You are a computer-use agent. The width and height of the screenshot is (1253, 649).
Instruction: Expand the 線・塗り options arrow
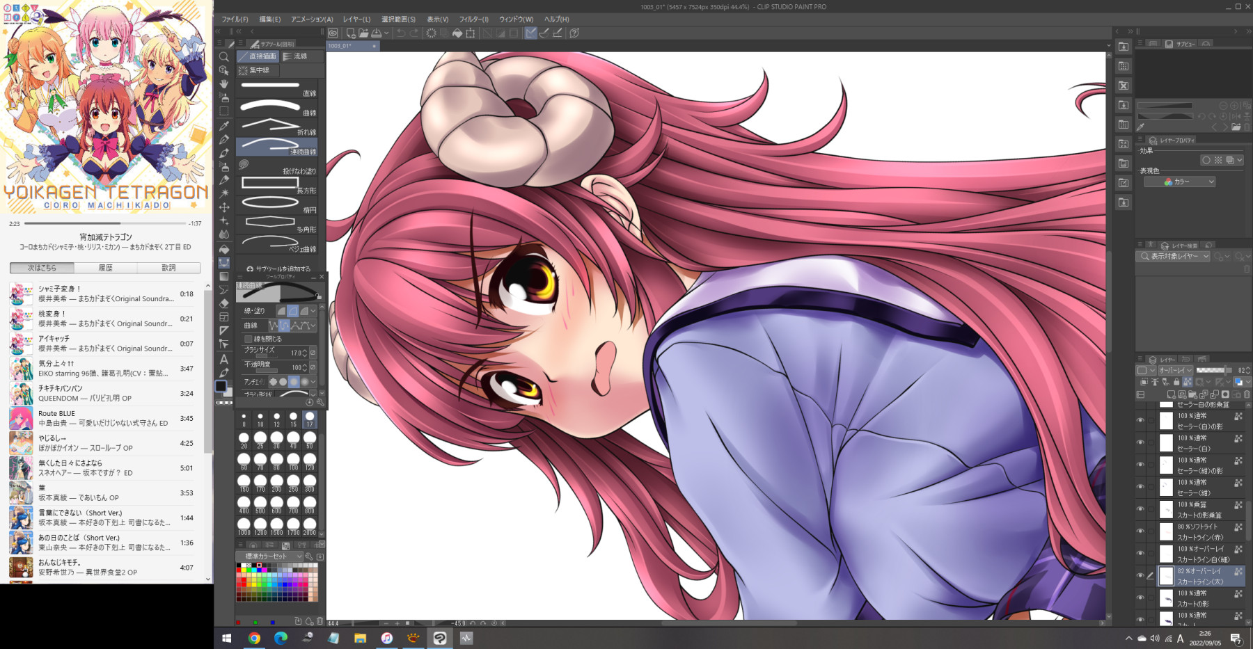(x=313, y=311)
